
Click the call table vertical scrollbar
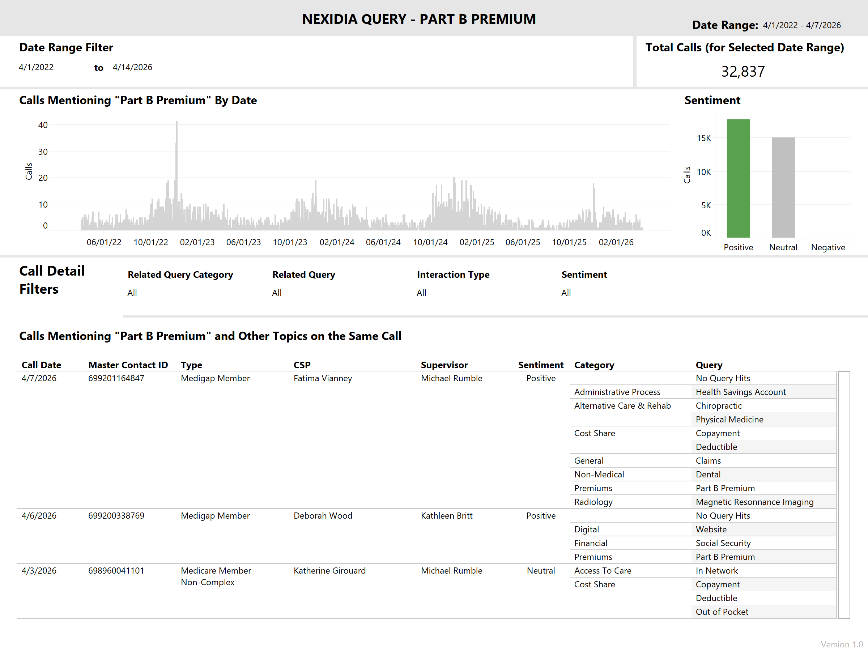pos(844,494)
